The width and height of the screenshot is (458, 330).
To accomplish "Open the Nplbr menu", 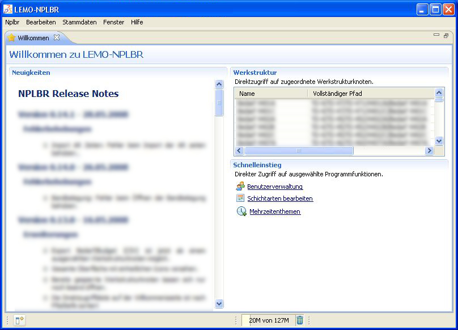I will 12,22.
